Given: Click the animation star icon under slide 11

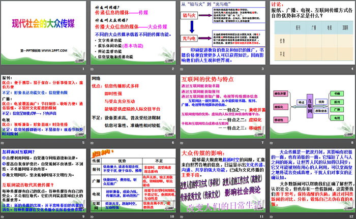Looking at the screenshot, I should pyautogui.click(x=182, y=217).
